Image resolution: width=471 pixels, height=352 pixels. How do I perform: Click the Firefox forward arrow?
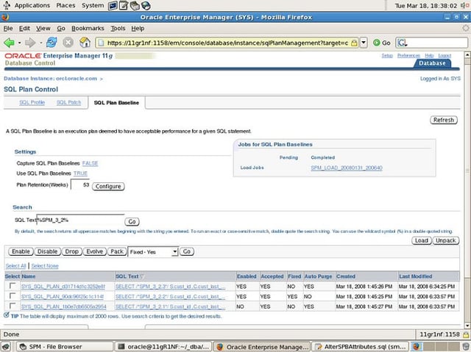pos(30,43)
